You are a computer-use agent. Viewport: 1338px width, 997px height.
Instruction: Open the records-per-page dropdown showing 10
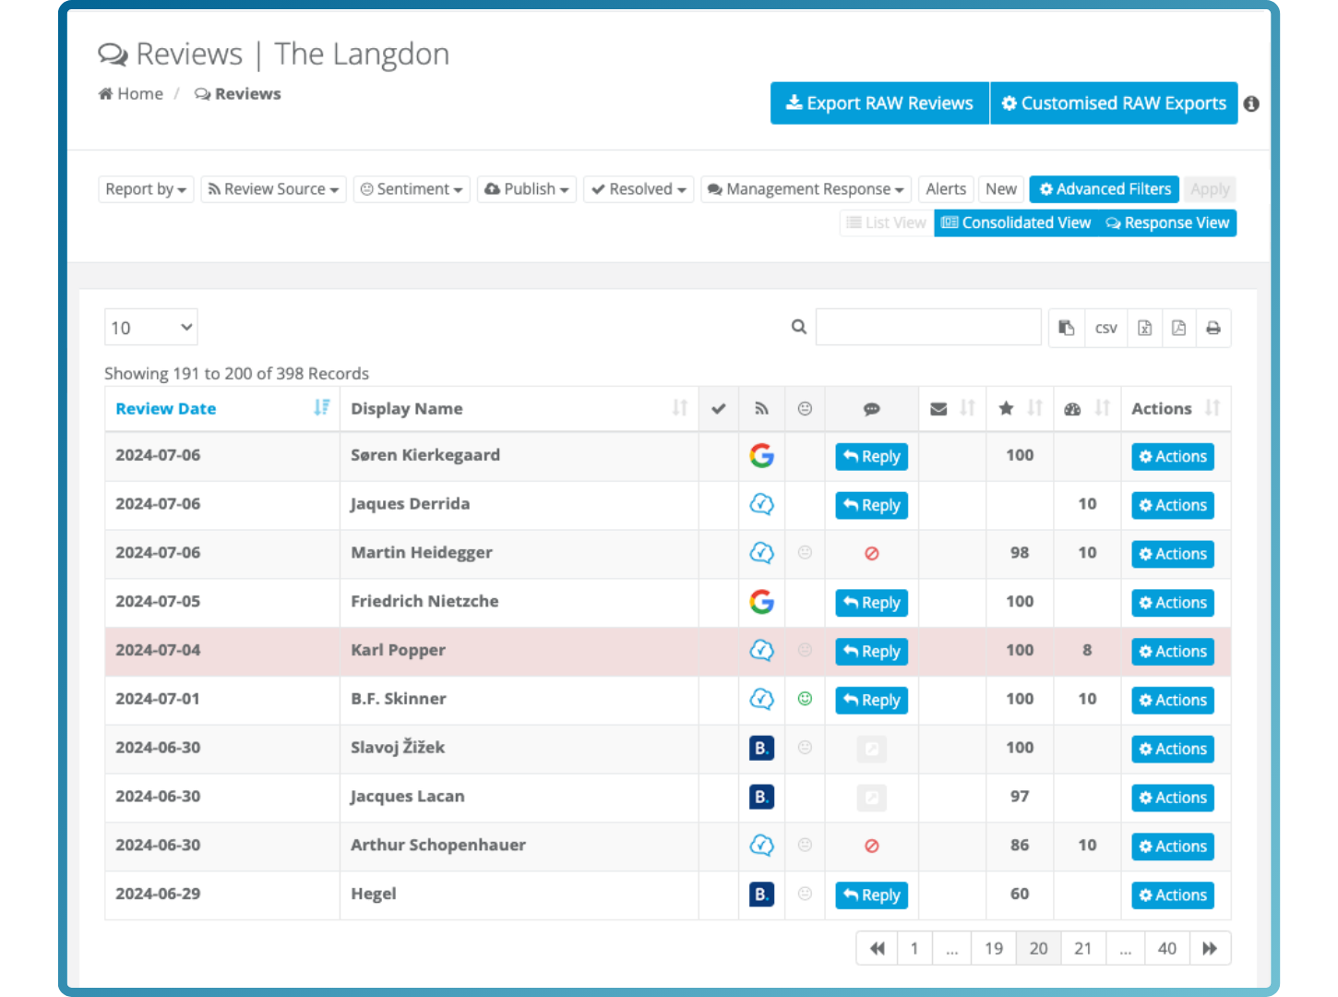[x=151, y=328]
